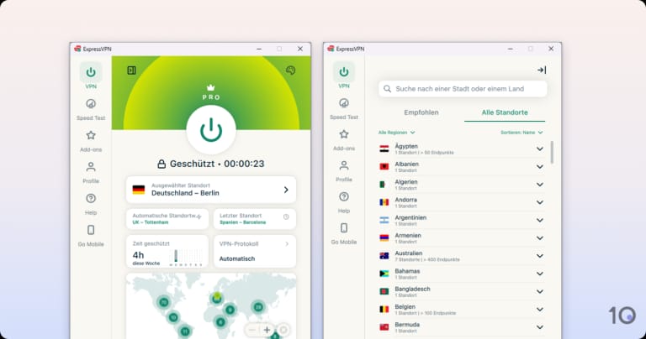Select Australien country name in list
This screenshot has width=646, height=339.
(x=408, y=253)
